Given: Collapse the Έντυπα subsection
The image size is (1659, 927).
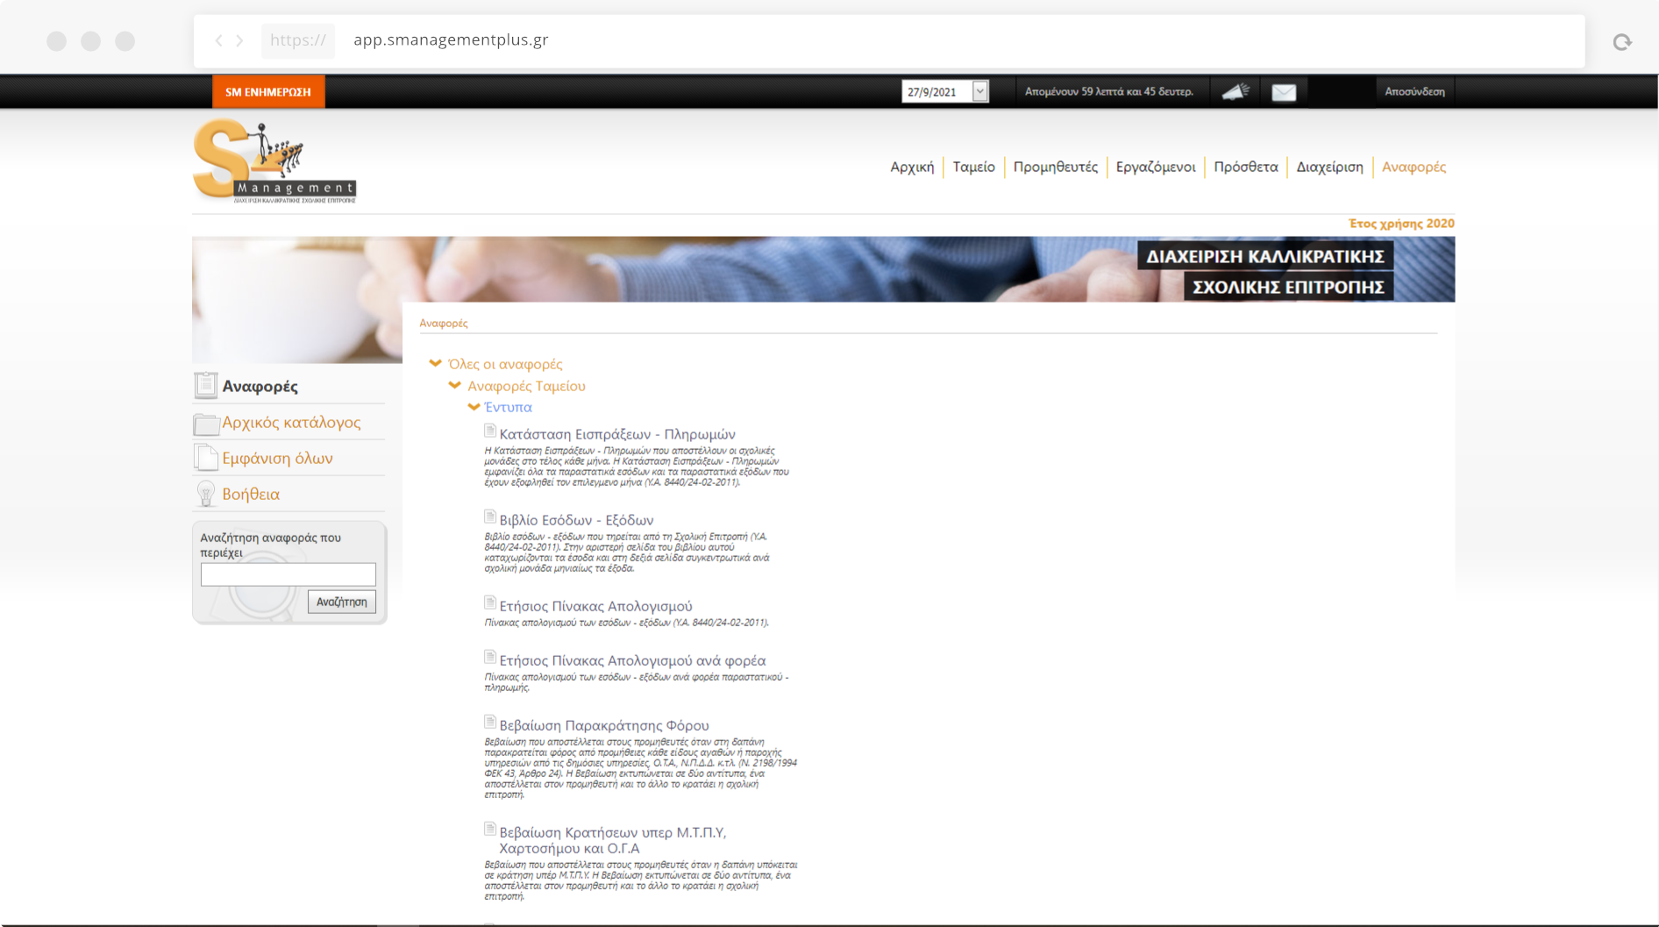Looking at the screenshot, I should [473, 407].
